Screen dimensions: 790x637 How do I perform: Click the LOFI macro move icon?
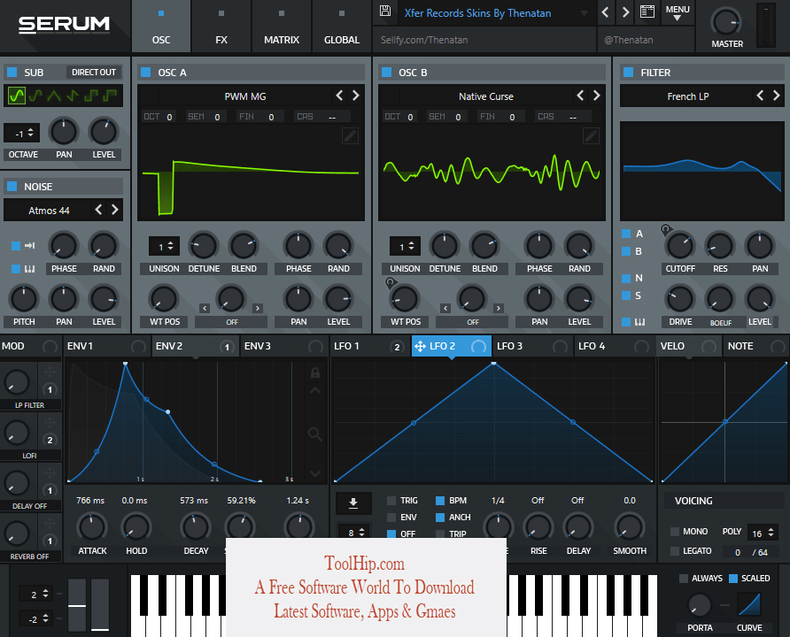(x=50, y=423)
